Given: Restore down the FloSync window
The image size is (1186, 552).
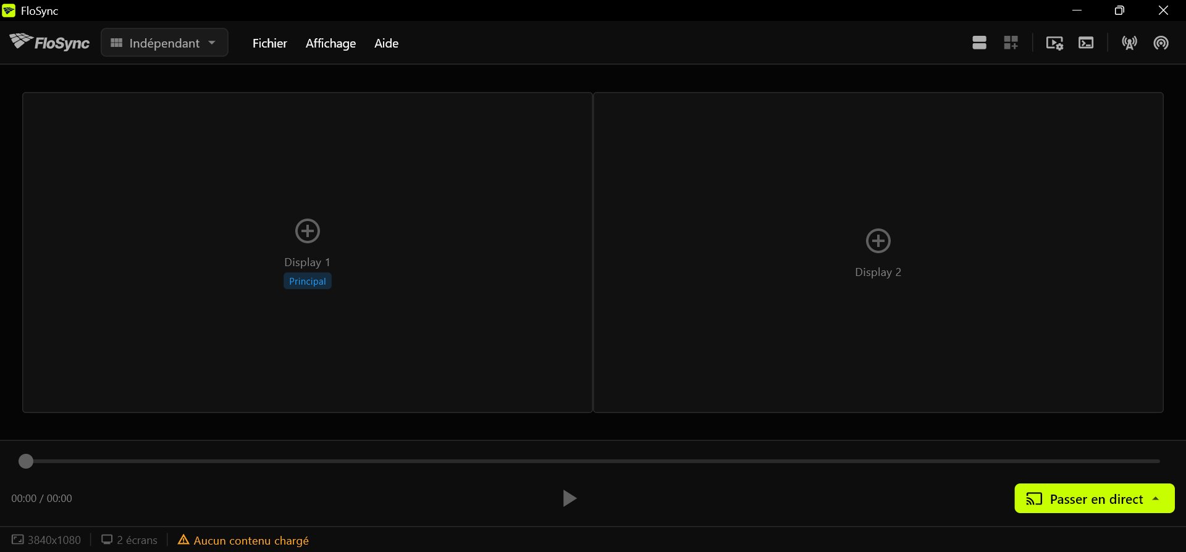Looking at the screenshot, I should click(x=1119, y=10).
